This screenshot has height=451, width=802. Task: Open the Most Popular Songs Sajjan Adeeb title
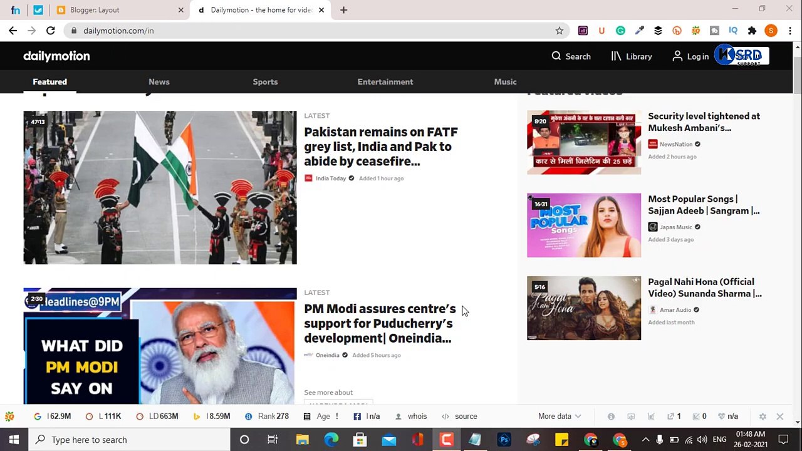tap(704, 205)
